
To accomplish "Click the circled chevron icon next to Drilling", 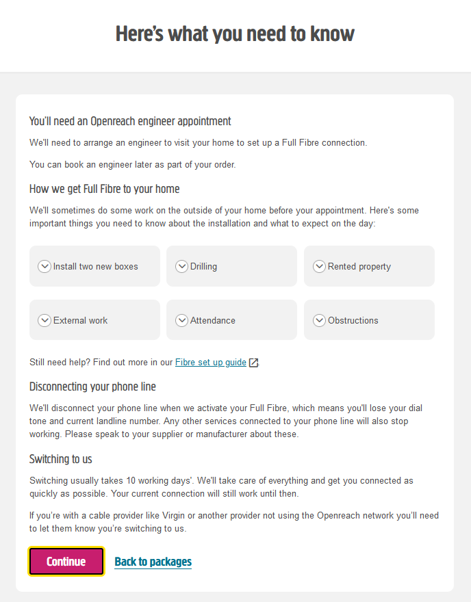I will (x=181, y=266).
